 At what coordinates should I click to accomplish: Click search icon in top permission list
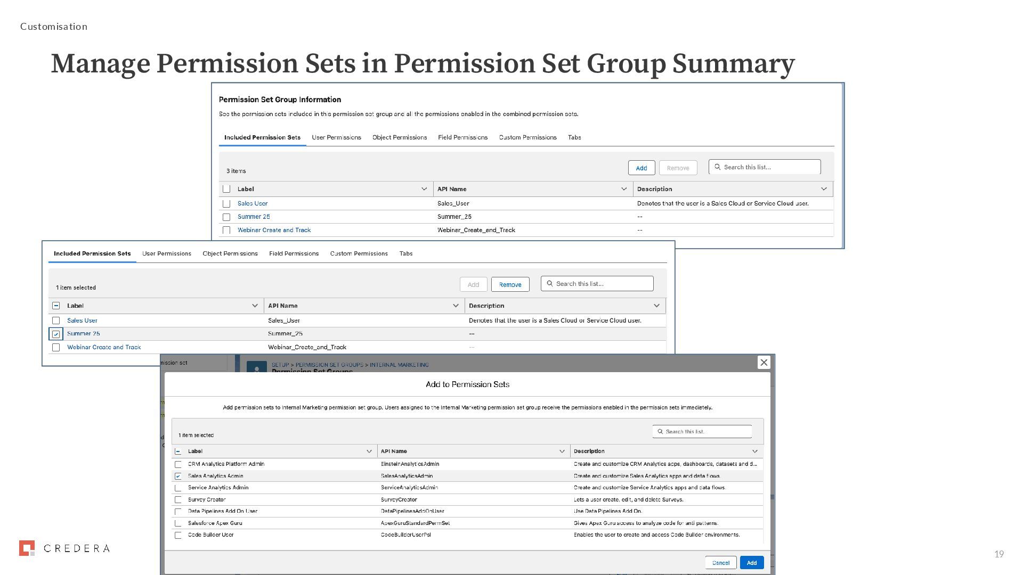point(718,167)
